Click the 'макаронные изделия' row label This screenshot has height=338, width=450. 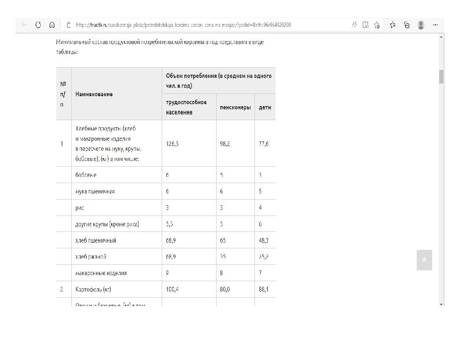101,273
